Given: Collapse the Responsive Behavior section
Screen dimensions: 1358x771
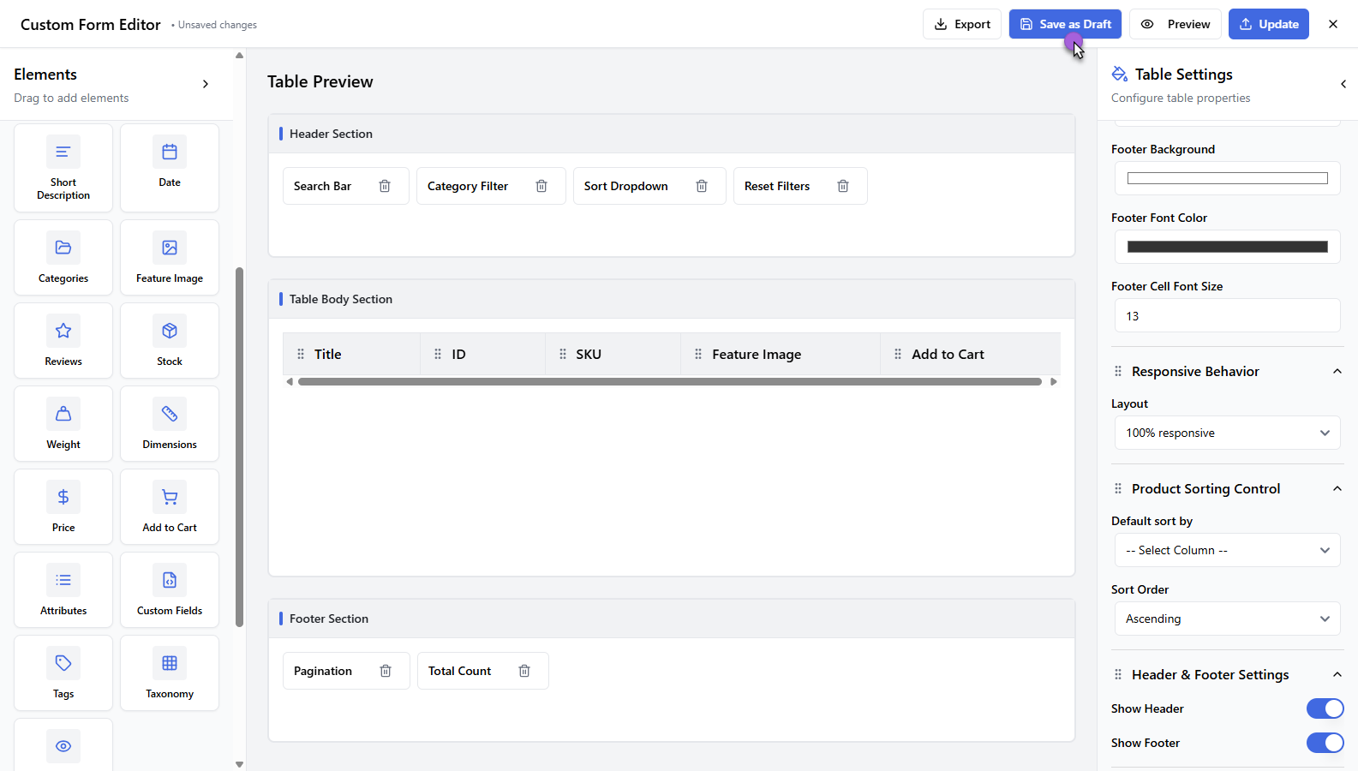Looking at the screenshot, I should pyautogui.click(x=1337, y=371).
